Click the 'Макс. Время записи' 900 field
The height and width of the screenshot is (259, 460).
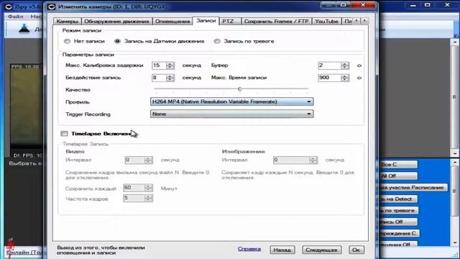click(x=330, y=78)
